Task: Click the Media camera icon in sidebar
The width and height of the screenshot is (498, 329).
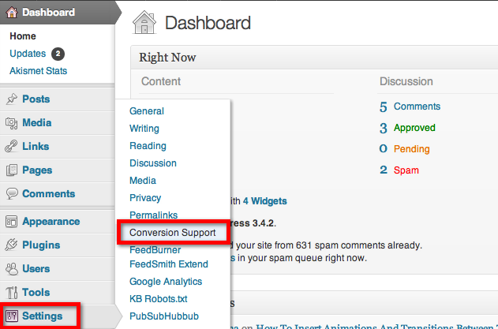Action: coord(11,123)
